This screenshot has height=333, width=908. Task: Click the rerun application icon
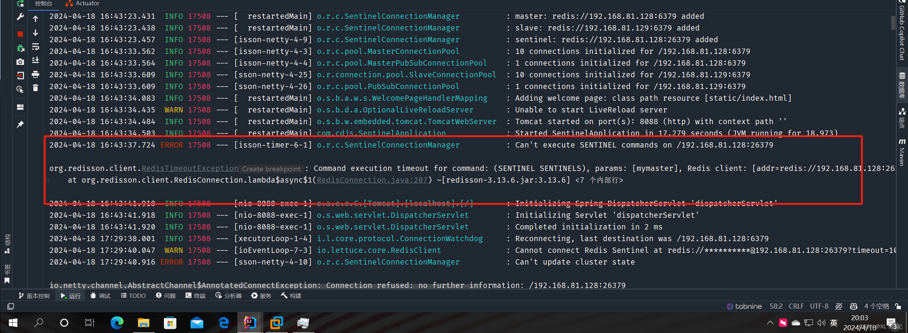[x=20, y=4]
